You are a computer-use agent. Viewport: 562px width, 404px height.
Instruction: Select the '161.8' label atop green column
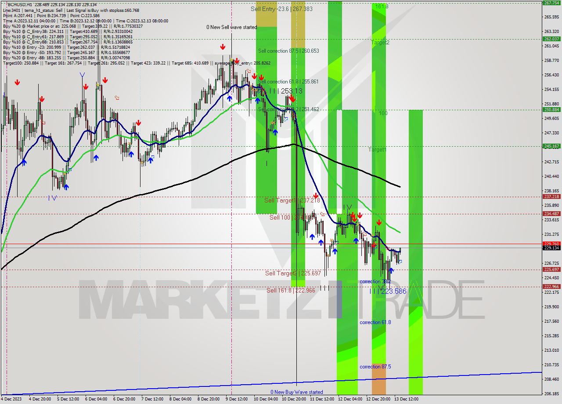pyautogui.click(x=382, y=7)
